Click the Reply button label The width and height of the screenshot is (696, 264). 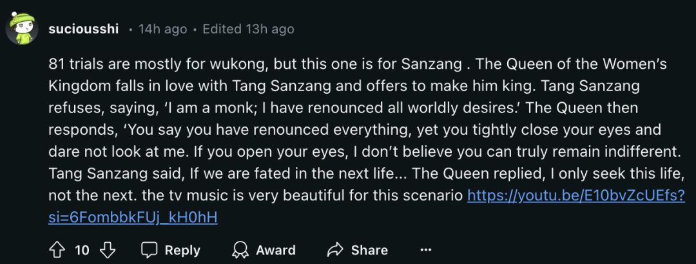(x=182, y=250)
